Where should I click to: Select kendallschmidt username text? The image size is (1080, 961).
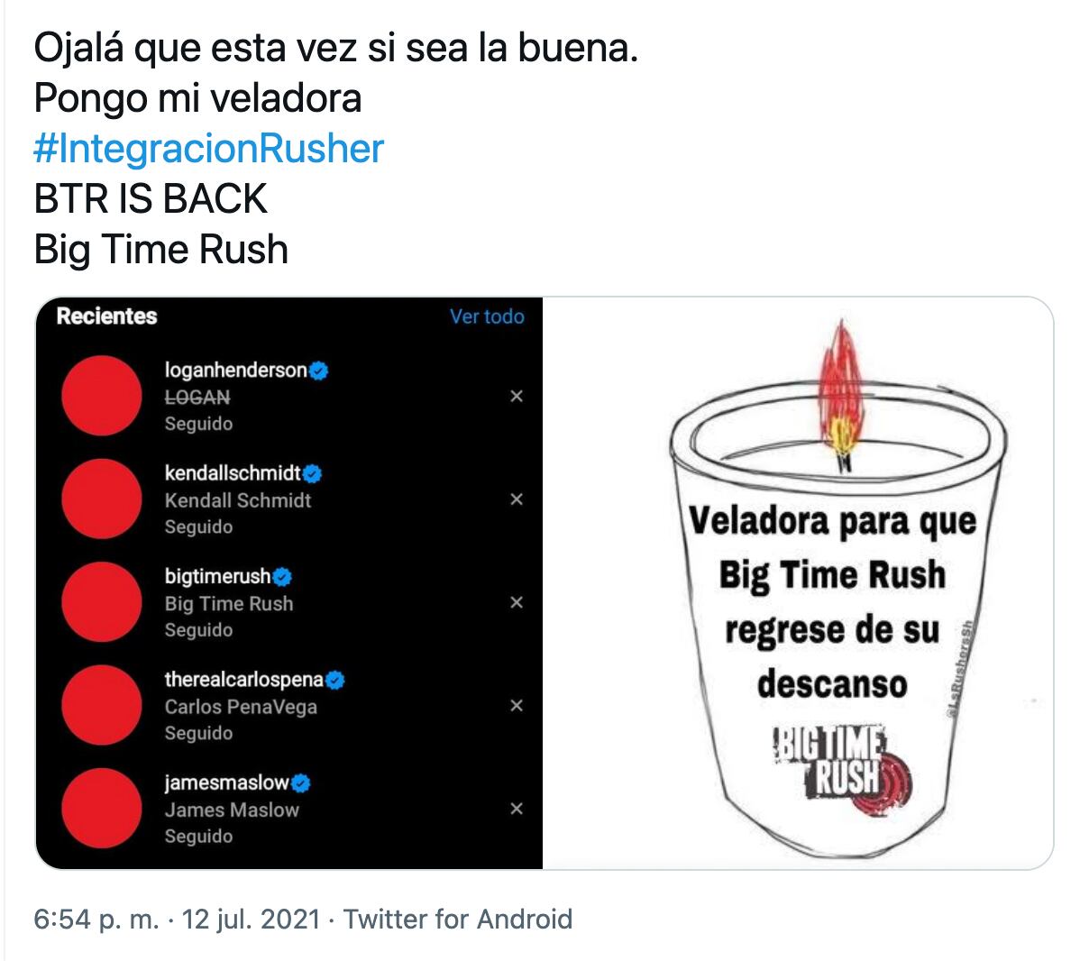pyautogui.click(x=233, y=473)
